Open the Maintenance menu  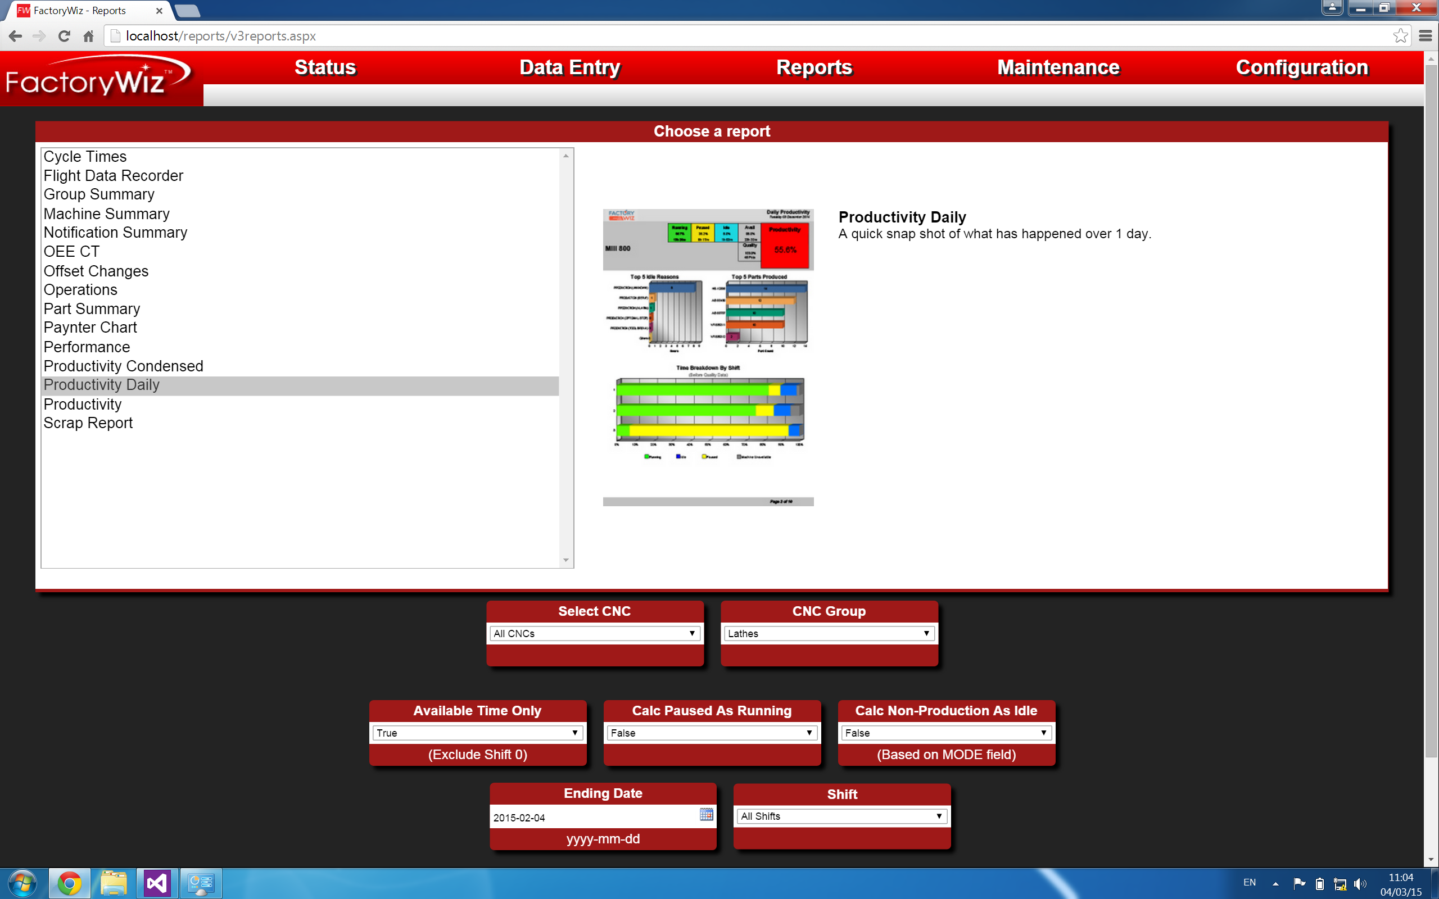[x=1058, y=67]
